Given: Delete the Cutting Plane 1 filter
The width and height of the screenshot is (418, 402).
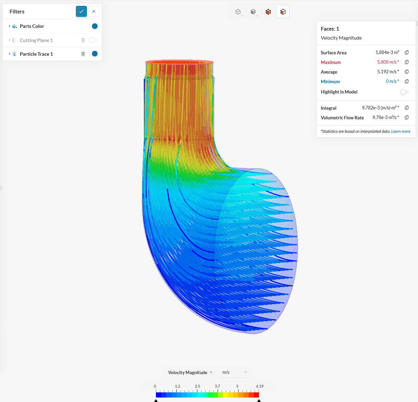Looking at the screenshot, I should pyautogui.click(x=83, y=40).
